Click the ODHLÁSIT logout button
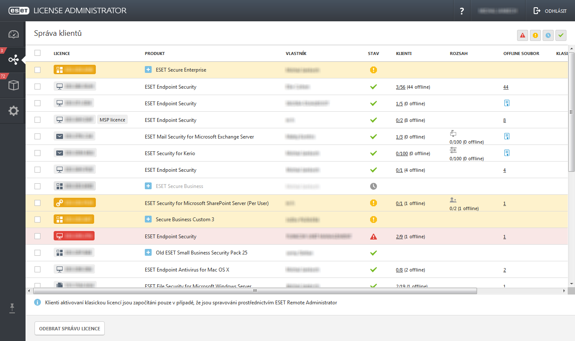Screen dimensions: 575x341 tap(550, 11)
